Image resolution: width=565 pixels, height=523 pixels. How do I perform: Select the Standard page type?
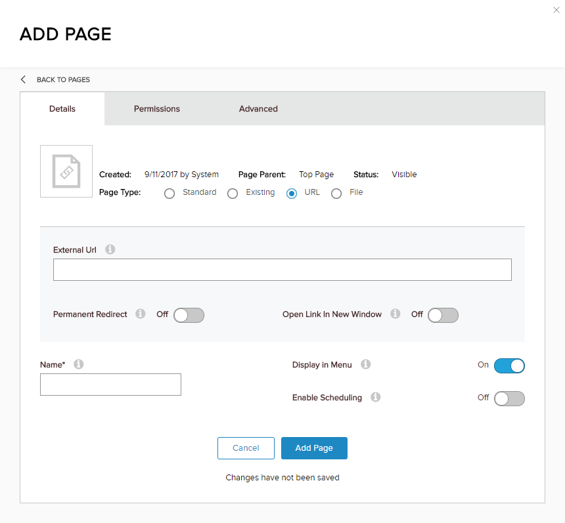[169, 194]
